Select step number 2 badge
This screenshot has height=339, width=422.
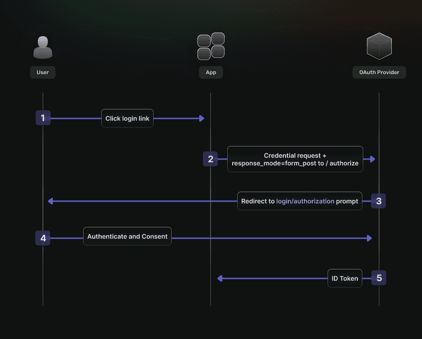[211, 159]
